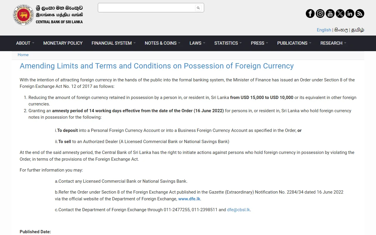The image size is (376, 235).
Task: Go to the Home breadcrumb link
Action: coord(23,55)
